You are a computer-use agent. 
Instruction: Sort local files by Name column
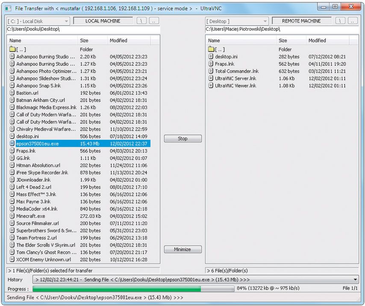pyautogui.click(x=42, y=40)
